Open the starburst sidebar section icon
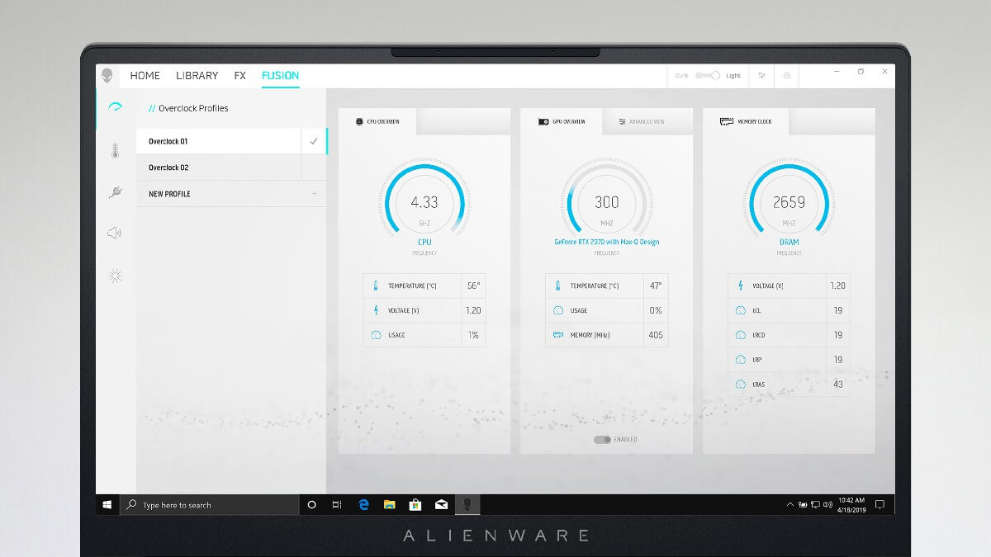This screenshot has height=557, width=991. tap(115, 276)
